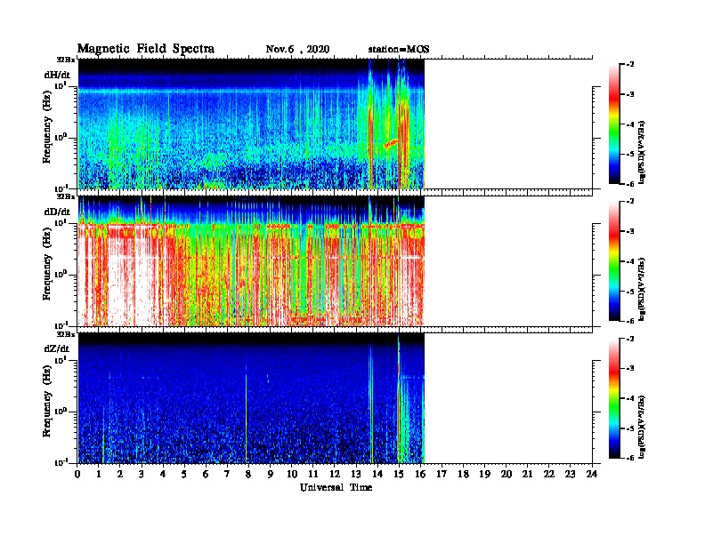Viewport: 705px width, 544px height.
Task: Click the "station=MOS" label
Action: pos(399,50)
